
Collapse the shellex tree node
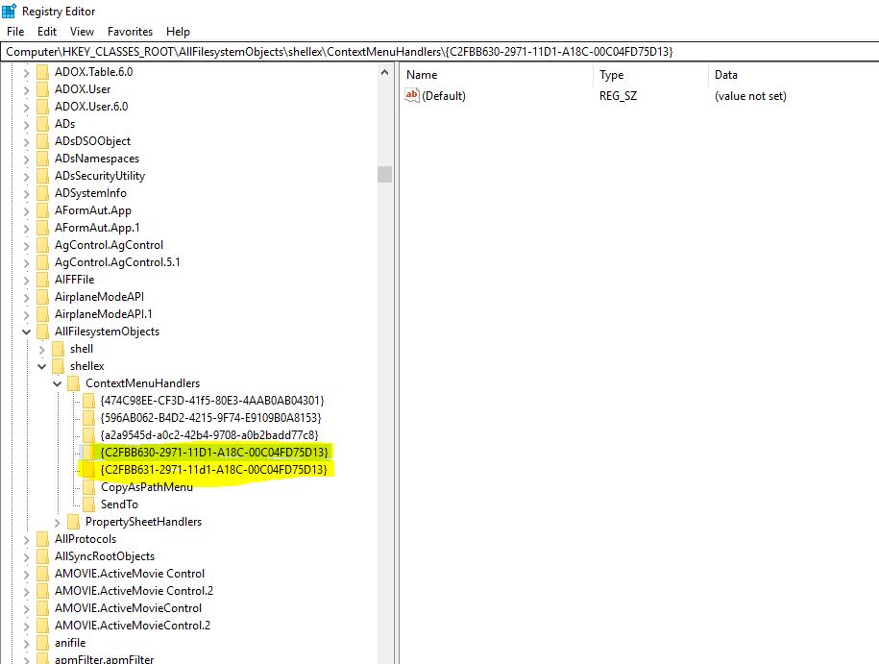click(41, 366)
